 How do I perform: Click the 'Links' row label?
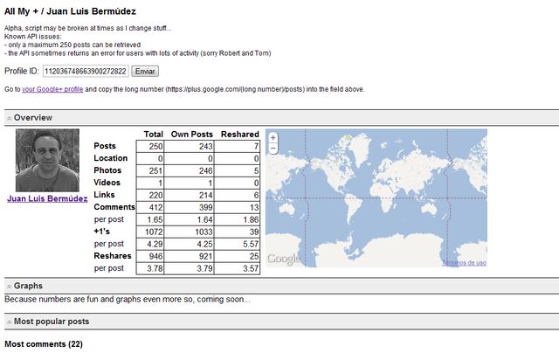(x=104, y=195)
